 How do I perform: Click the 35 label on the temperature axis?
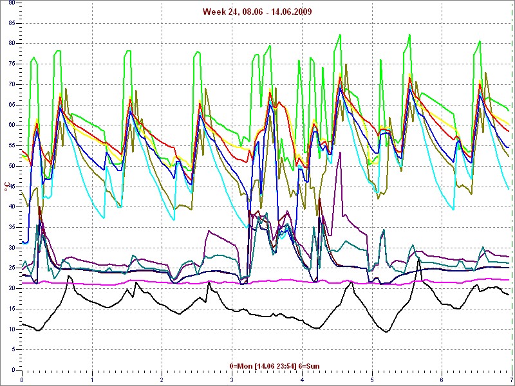click(x=12, y=227)
